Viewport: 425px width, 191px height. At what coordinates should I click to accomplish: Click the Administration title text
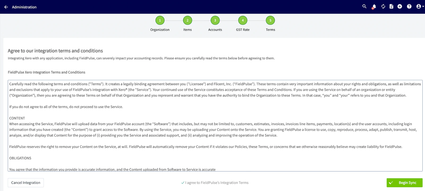[24, 7]
